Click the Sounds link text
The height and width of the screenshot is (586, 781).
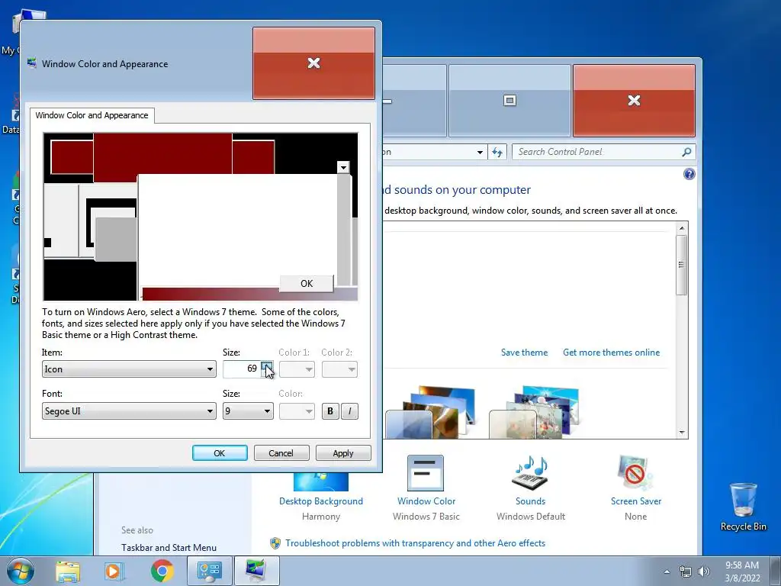(x=531, y=501)
